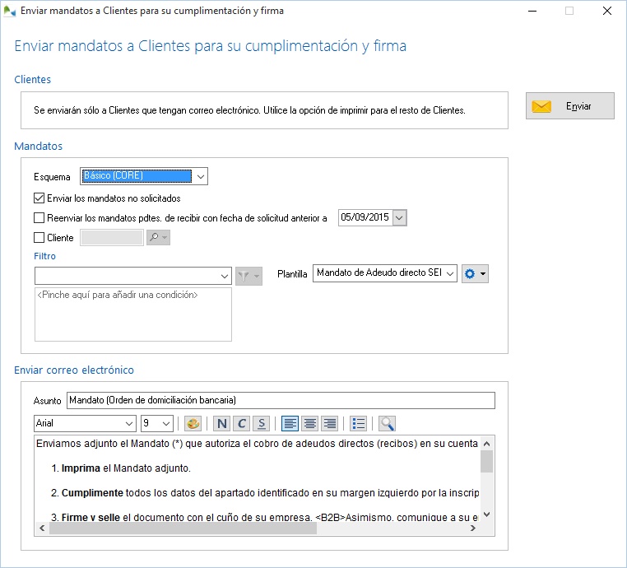Open the font color palette
The width and height of the screenshot is (627, 568).
[x=193, y=424]
